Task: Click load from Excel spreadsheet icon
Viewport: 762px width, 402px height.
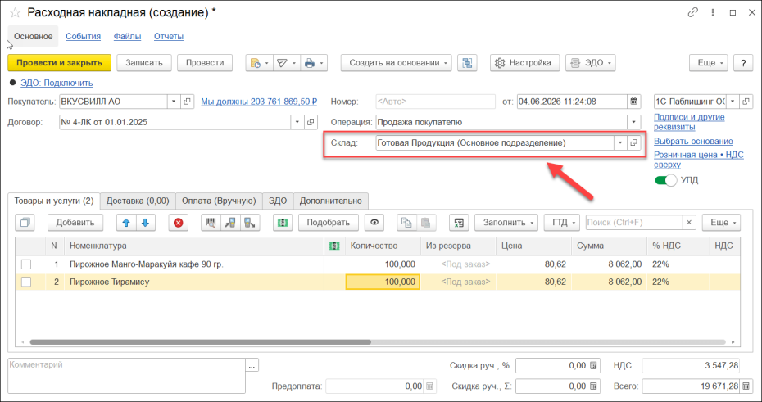Action: [x=458, y=223]
